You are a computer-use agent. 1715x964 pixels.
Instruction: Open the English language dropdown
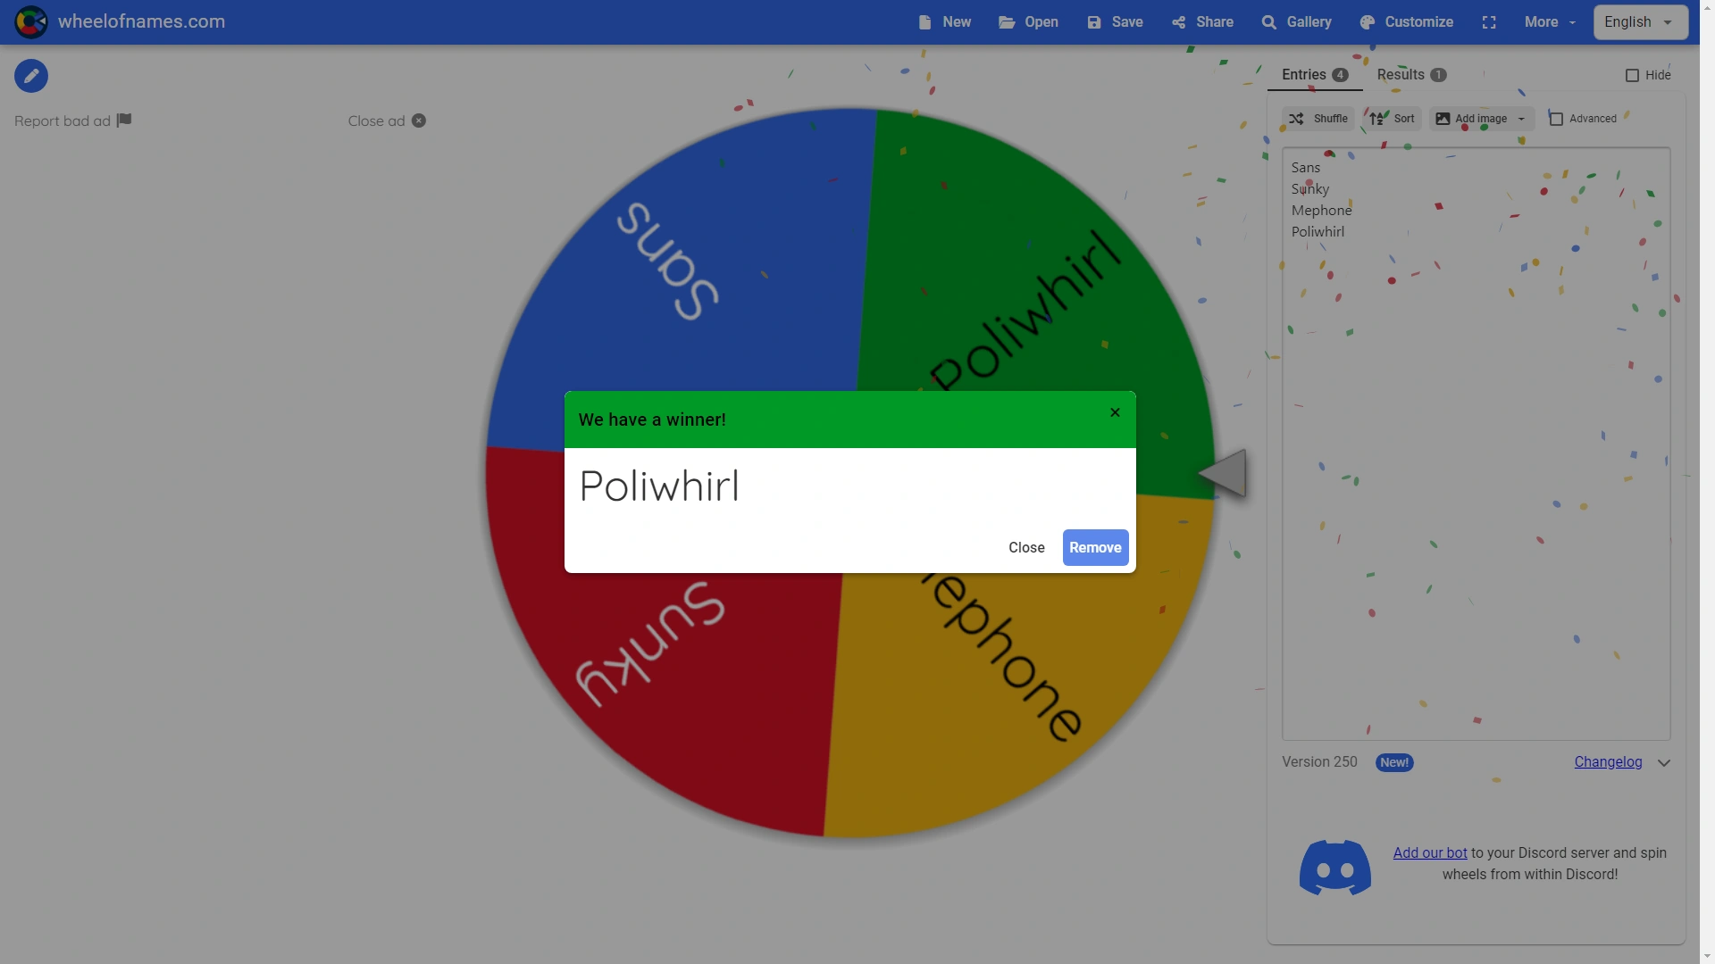point(1640,22)
